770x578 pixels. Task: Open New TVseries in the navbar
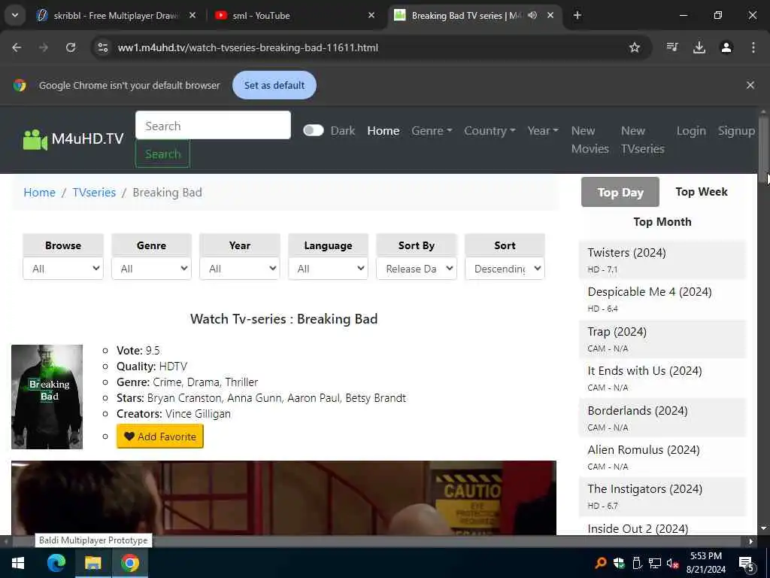[x=642, y=139]
